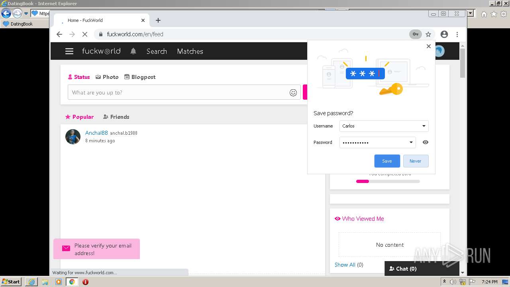Screen dimensions: 510x287
Task: Click the key icon in address bar
Action: (x=415, y=34)
